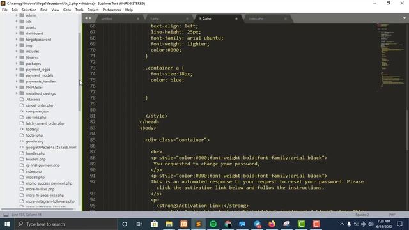Launch Firefox from the taskbar
The width and height of the screenshot is (409, 230).
(272, 224)
